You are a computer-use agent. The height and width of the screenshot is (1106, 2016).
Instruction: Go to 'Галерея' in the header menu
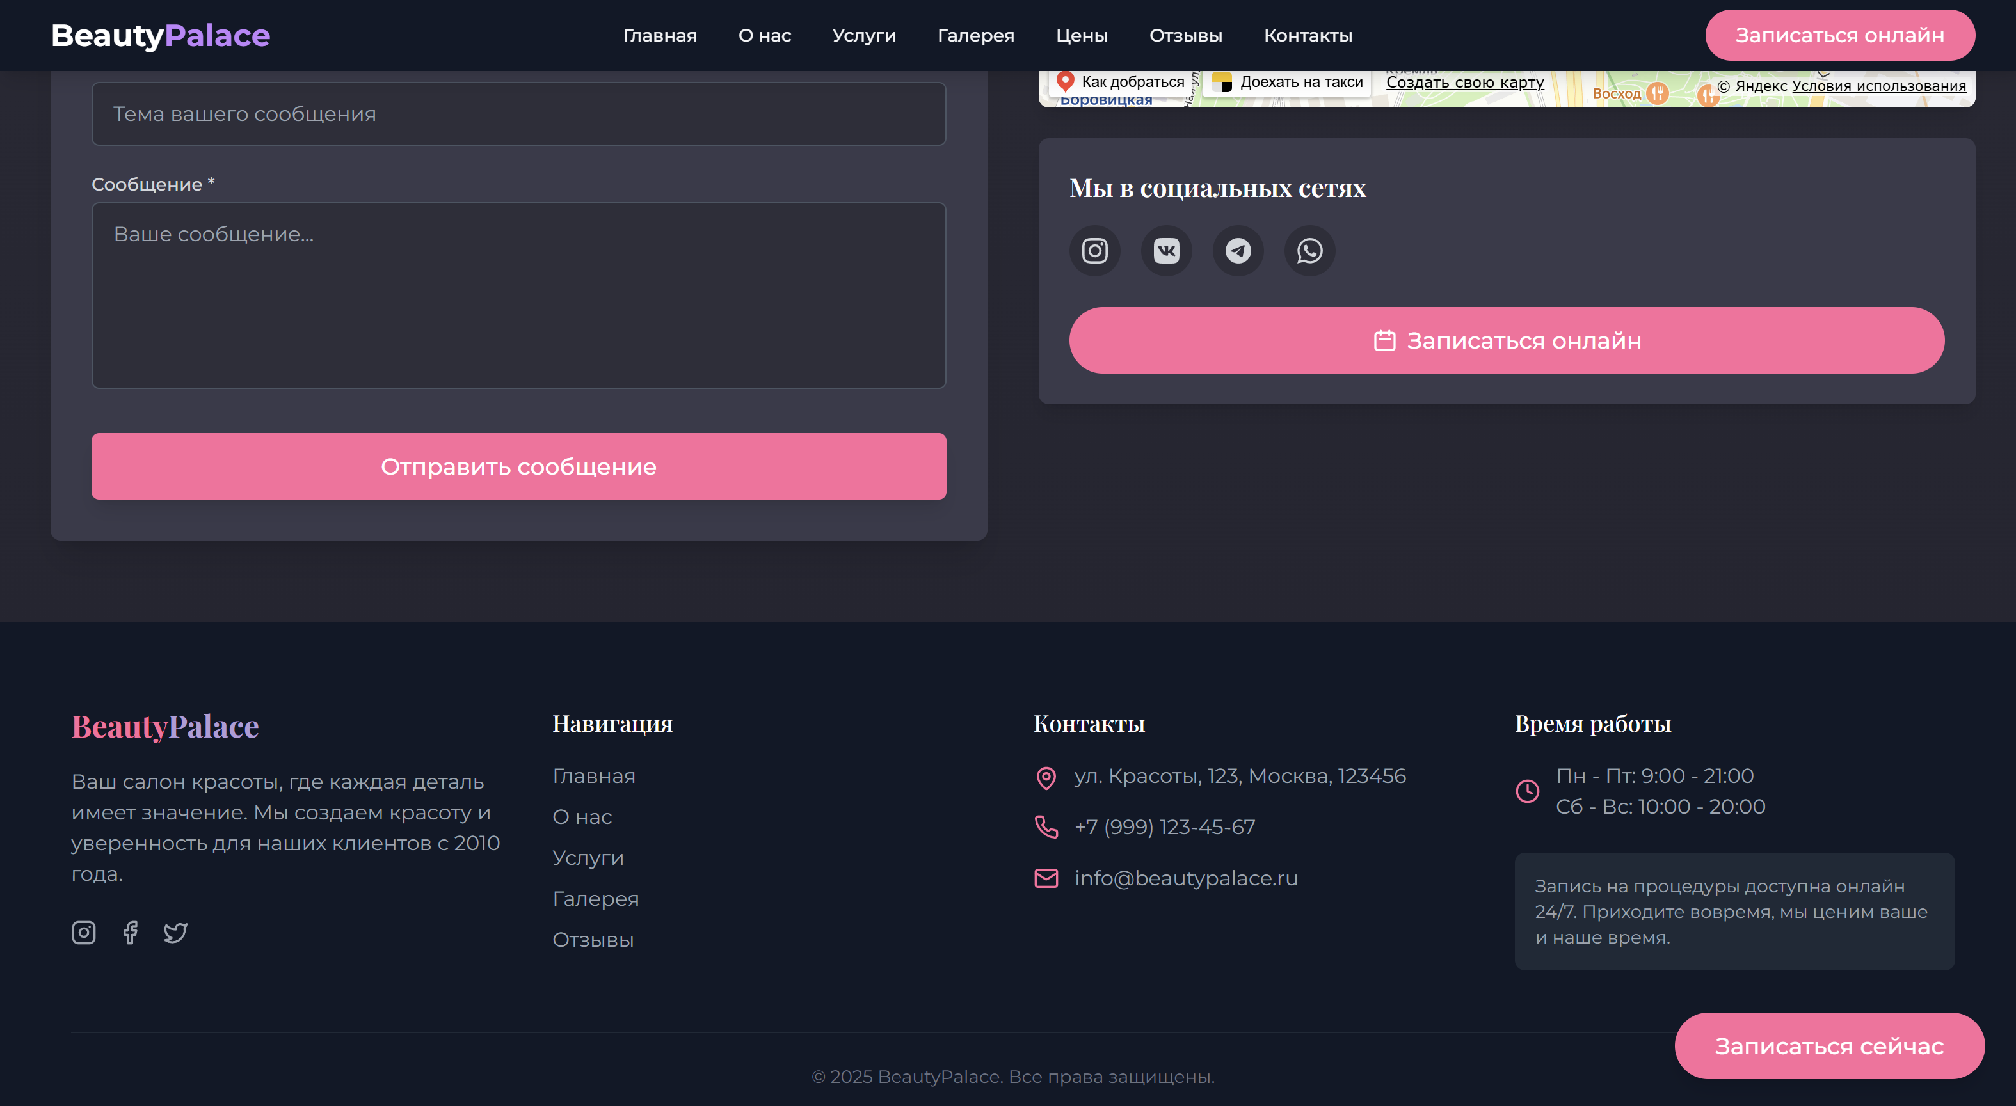click(x=975, y=35)
